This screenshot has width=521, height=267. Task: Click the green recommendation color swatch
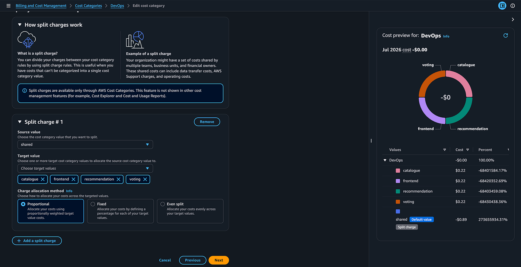coord(398,191)
